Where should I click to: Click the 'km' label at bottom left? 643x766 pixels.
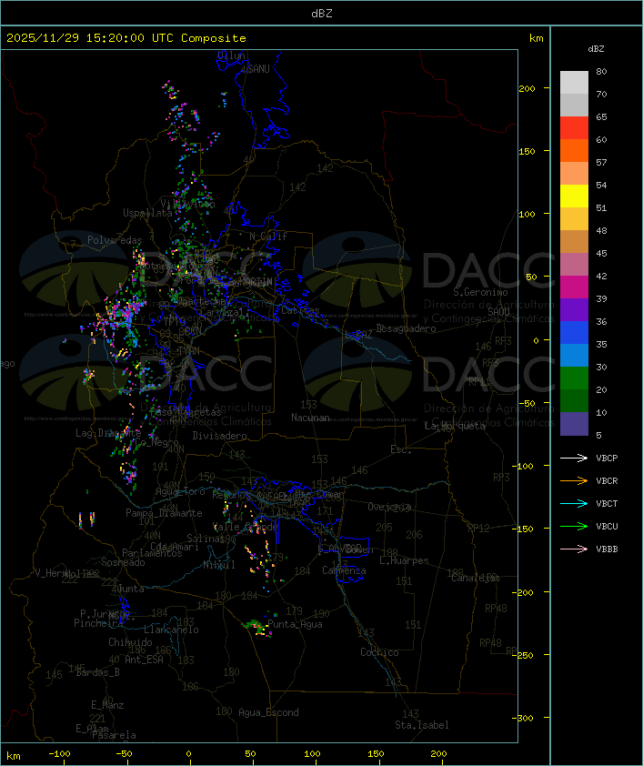pyautogui.click(x=13, y=756)
